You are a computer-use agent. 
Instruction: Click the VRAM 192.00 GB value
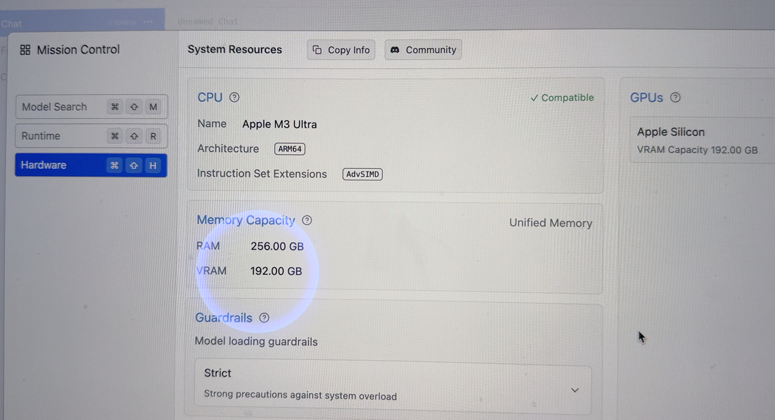coord(276,271)
